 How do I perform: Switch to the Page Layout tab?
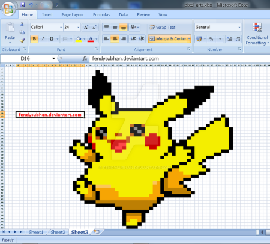click(73, 15)
